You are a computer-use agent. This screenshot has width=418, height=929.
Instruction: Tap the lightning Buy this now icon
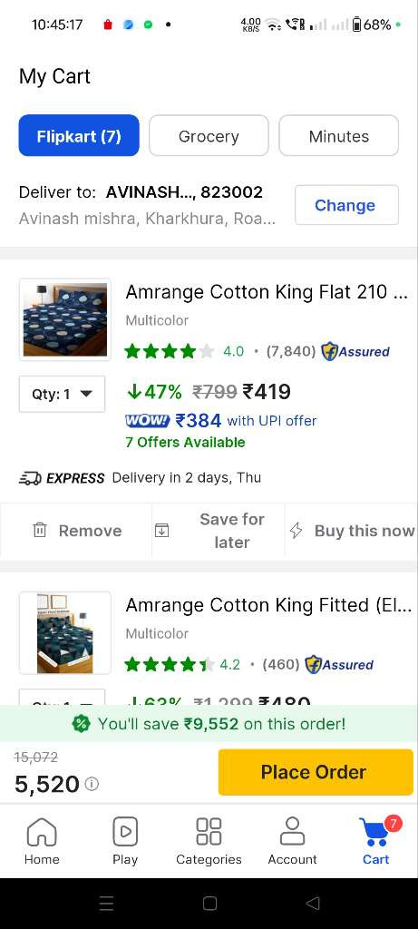click(x=296, y=530)
